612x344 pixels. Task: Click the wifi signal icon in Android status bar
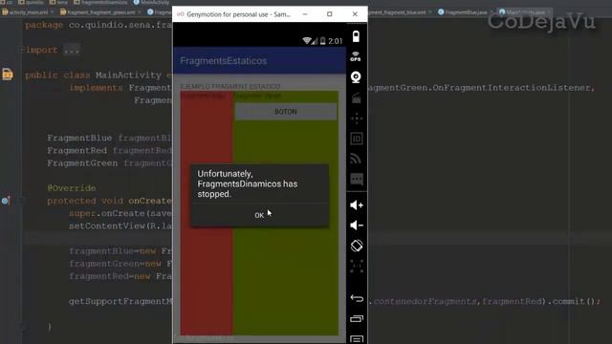coord(307,40)
